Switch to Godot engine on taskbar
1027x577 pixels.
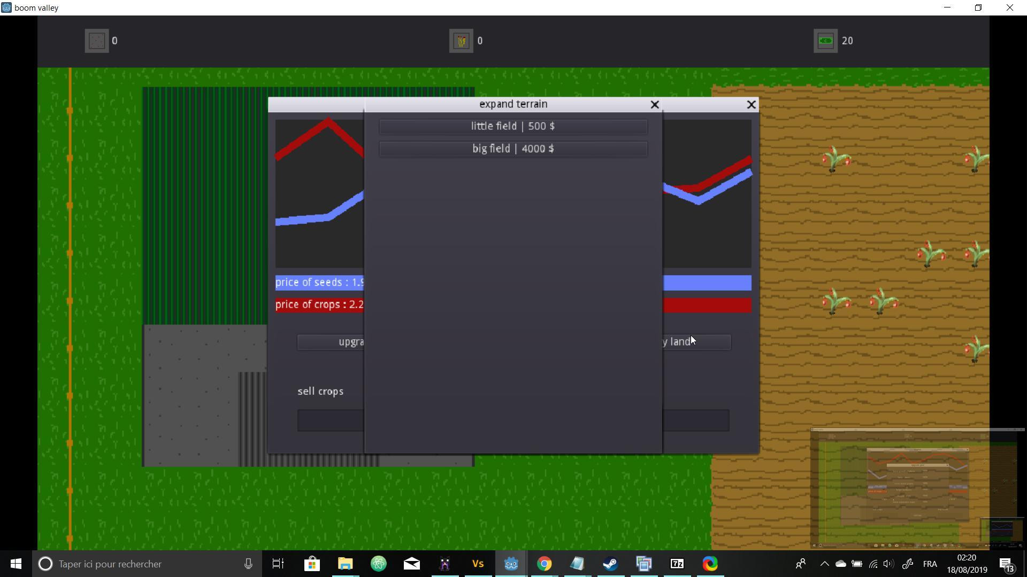click(511, 564)
